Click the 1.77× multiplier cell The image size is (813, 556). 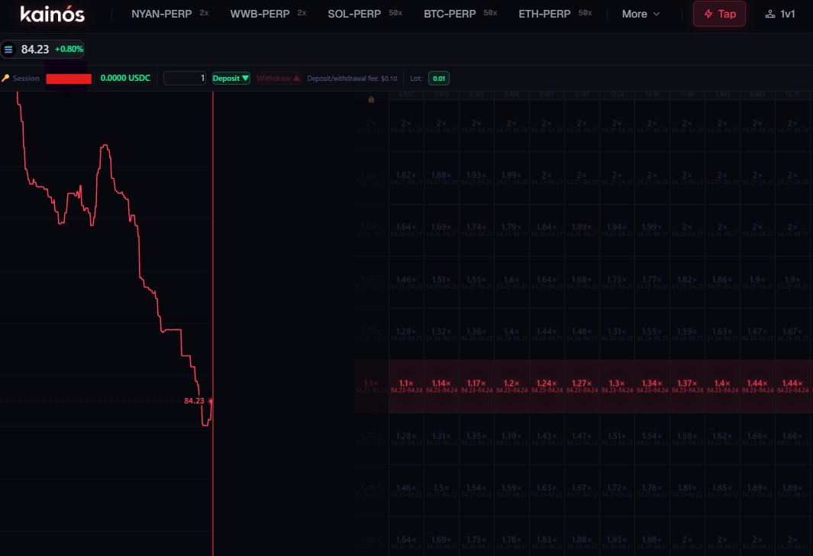tap(652, 282)
